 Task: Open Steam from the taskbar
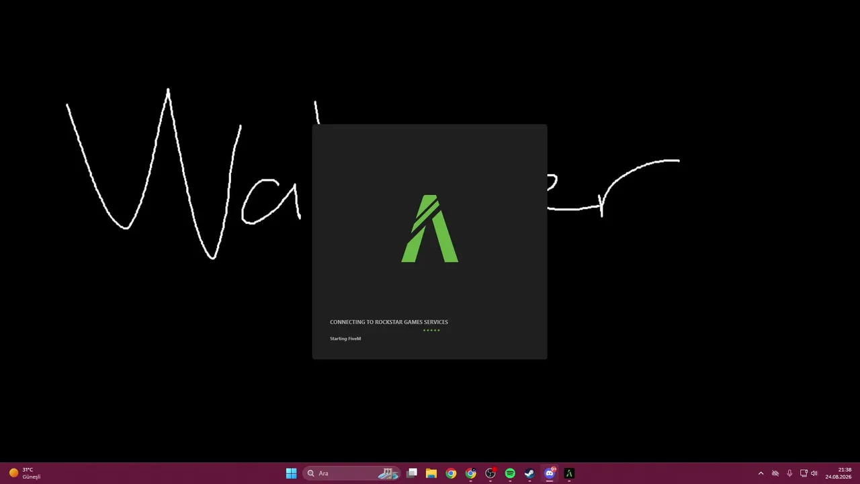click(x=529, y=473)
